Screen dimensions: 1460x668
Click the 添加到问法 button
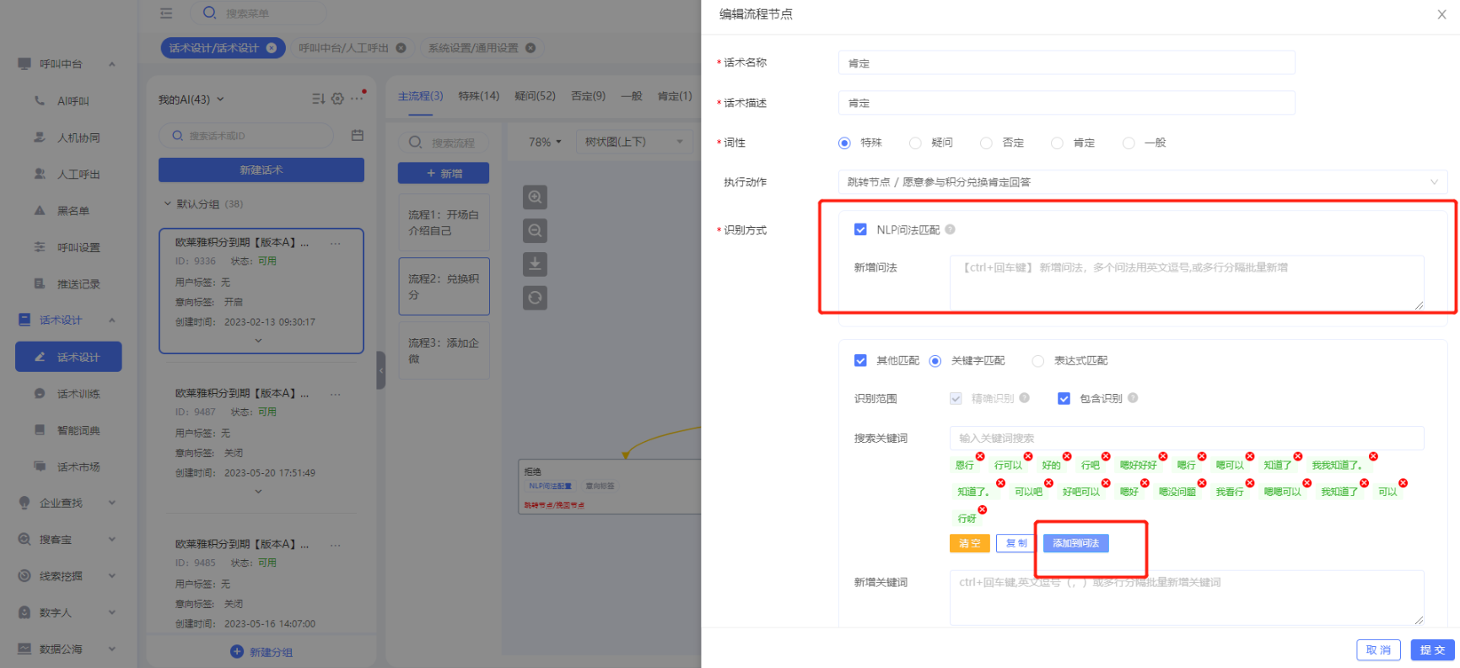[1075, 543]
